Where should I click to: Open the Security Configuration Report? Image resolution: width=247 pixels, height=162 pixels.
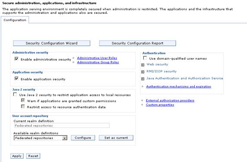pos(137,43)
